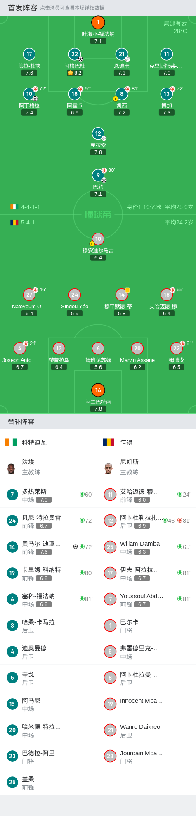196x816 pixels.
Task: Tap substitute 卡里姆-科纳特 number 19
Action: coord(49,573)
